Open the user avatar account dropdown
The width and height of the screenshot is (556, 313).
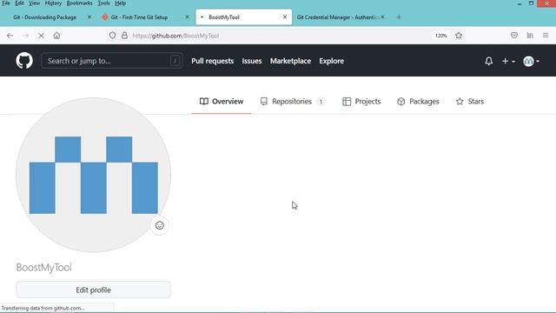(531, 61)
